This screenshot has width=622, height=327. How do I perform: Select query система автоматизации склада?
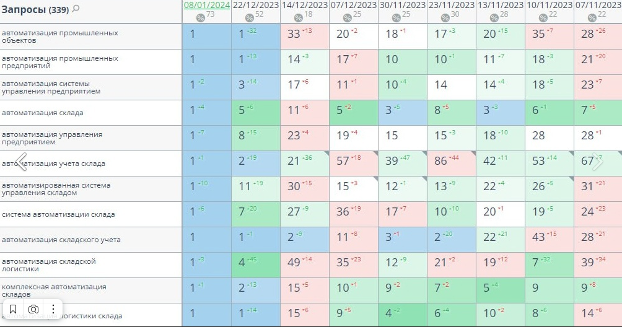click(x=58, y=214)
